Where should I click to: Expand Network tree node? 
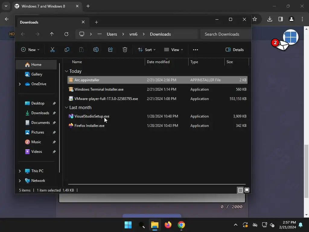pyautogui.click(x=20, y=181)
